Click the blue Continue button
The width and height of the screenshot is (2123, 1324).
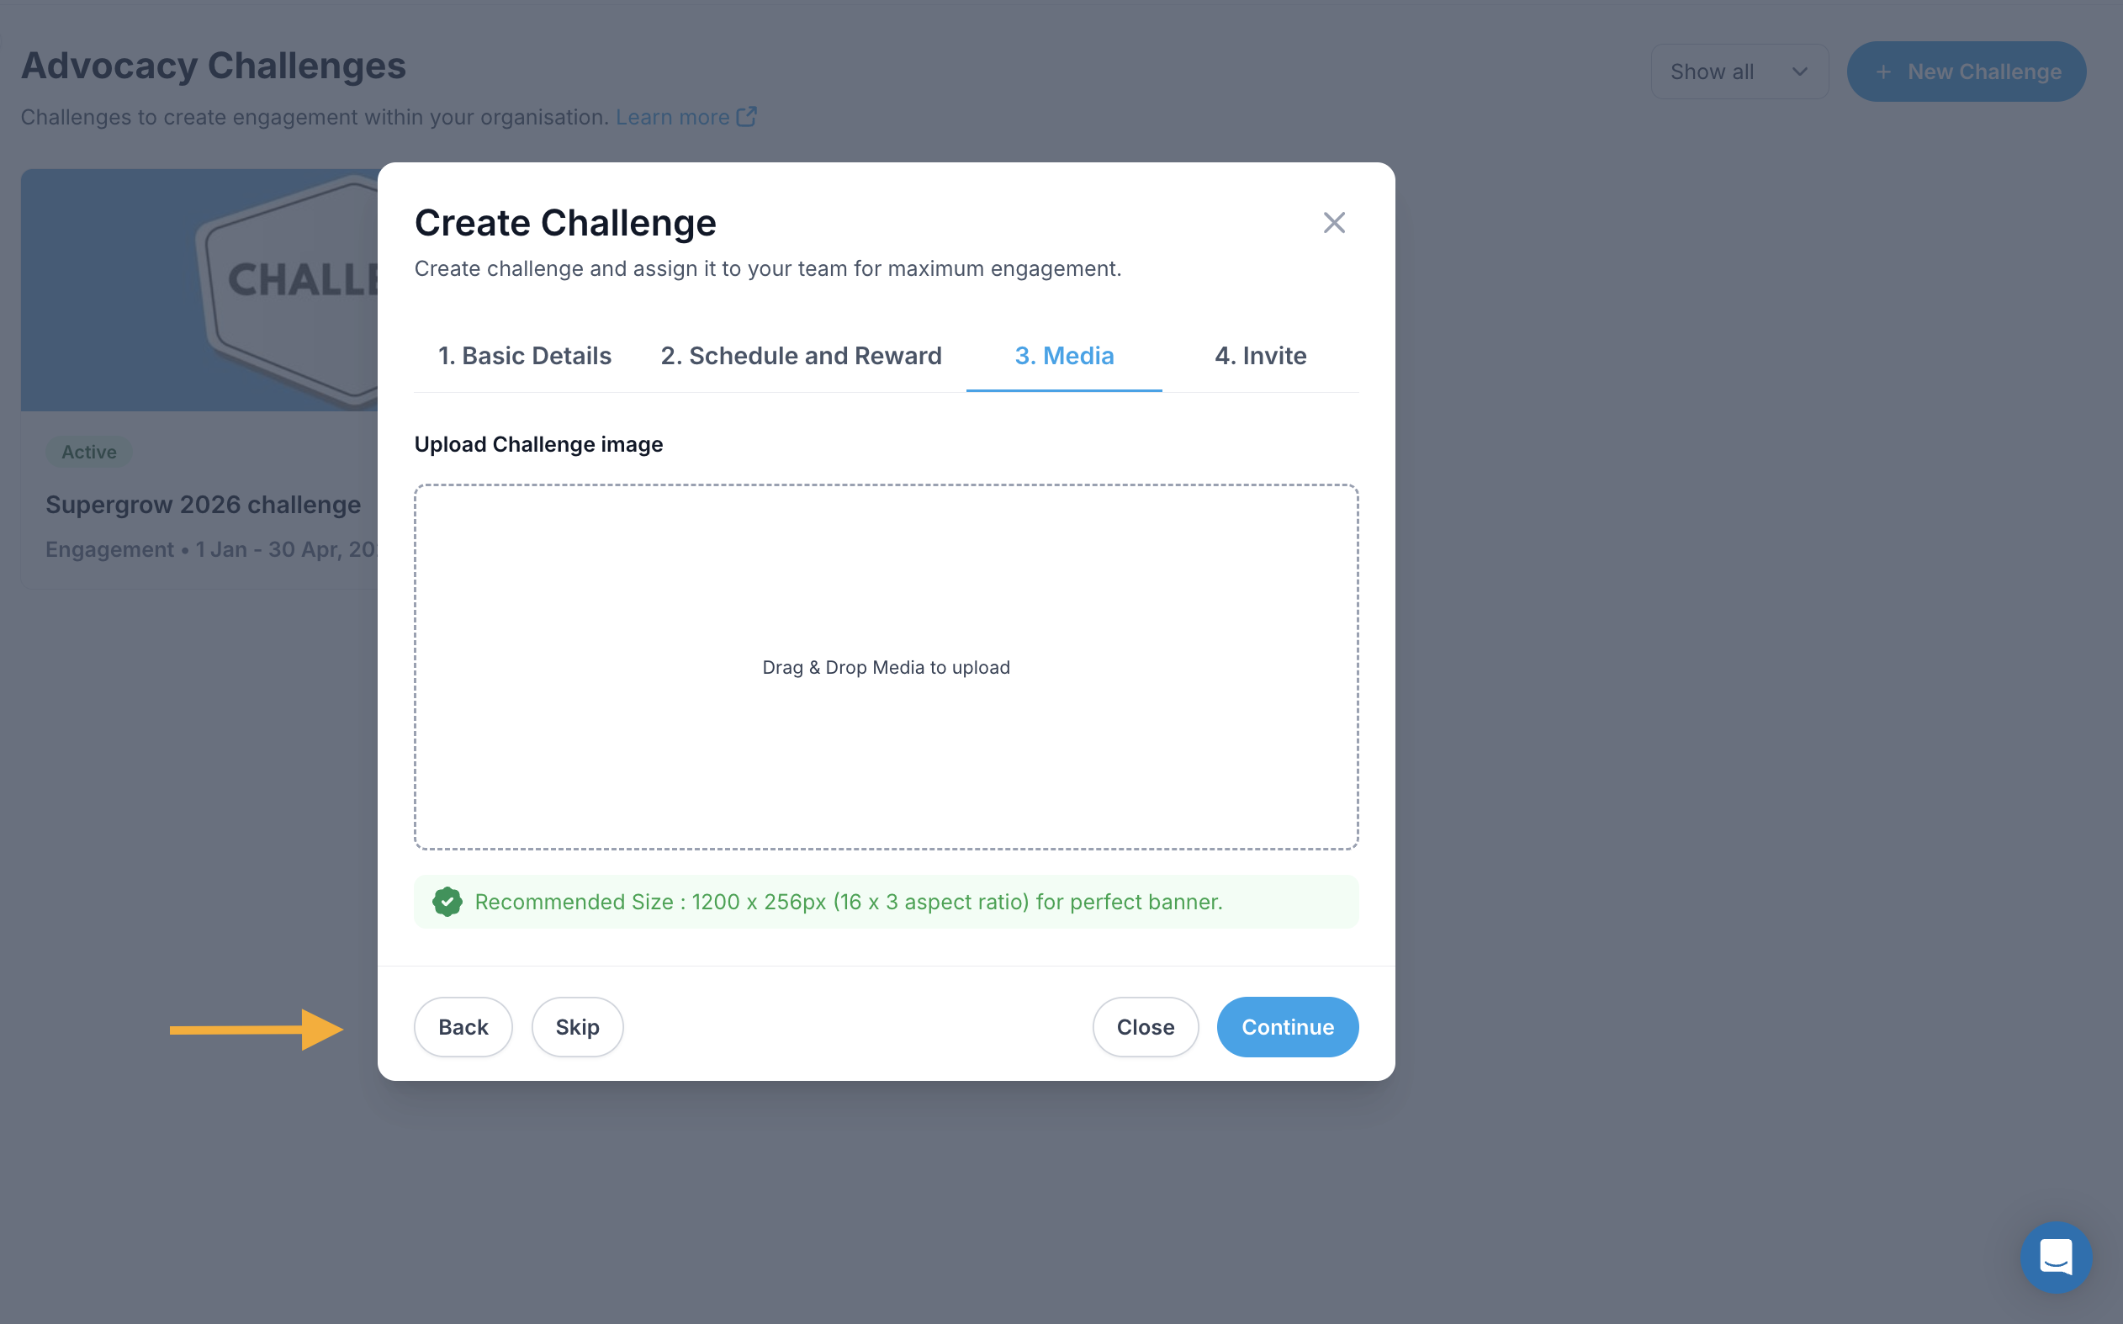[x=1287, y=1026]
